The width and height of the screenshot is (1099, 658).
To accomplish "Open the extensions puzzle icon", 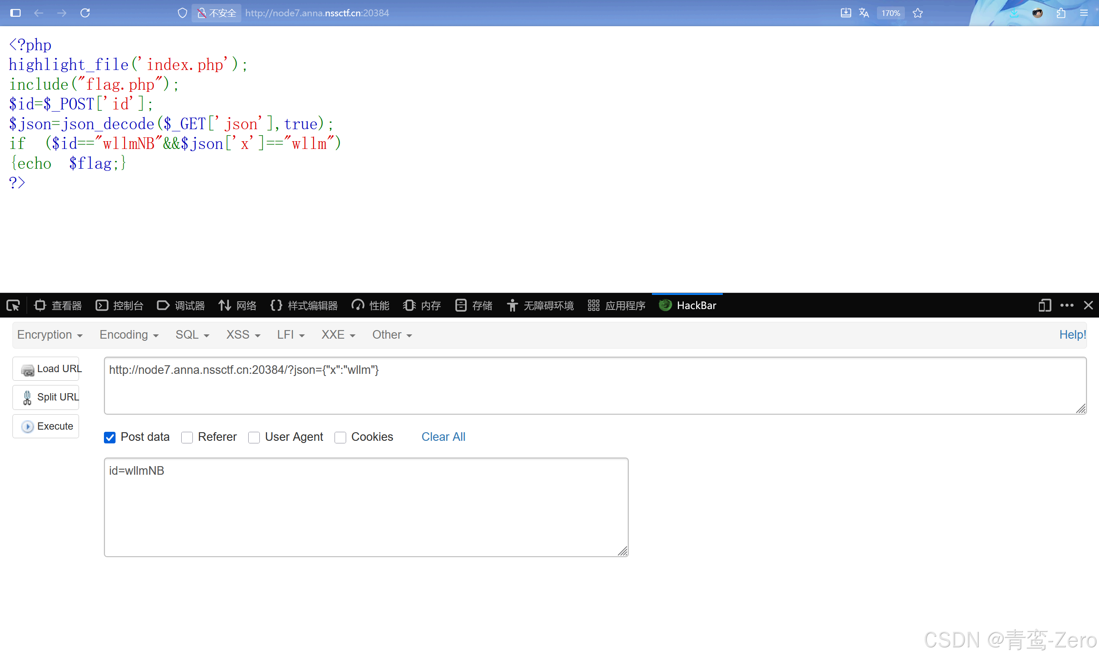I will (x=1061, y=13).
